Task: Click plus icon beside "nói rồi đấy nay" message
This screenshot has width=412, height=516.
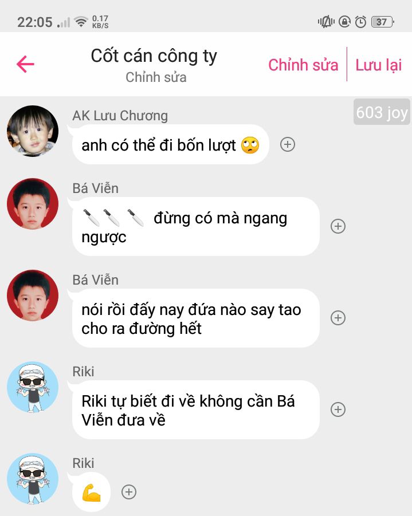Action: (x=338, y=318)
